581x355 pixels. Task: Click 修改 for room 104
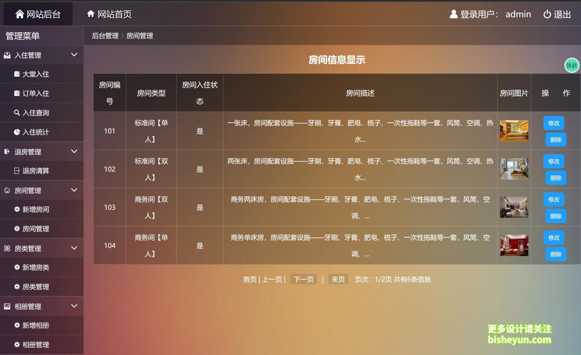coord(554,237)
